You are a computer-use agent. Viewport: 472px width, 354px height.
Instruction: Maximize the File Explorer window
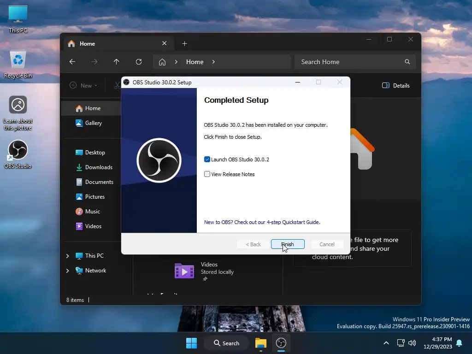point(389,40)
